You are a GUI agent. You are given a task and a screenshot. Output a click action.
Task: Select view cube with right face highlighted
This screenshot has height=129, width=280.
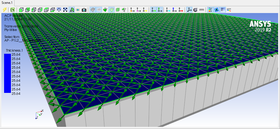[40, 10]
